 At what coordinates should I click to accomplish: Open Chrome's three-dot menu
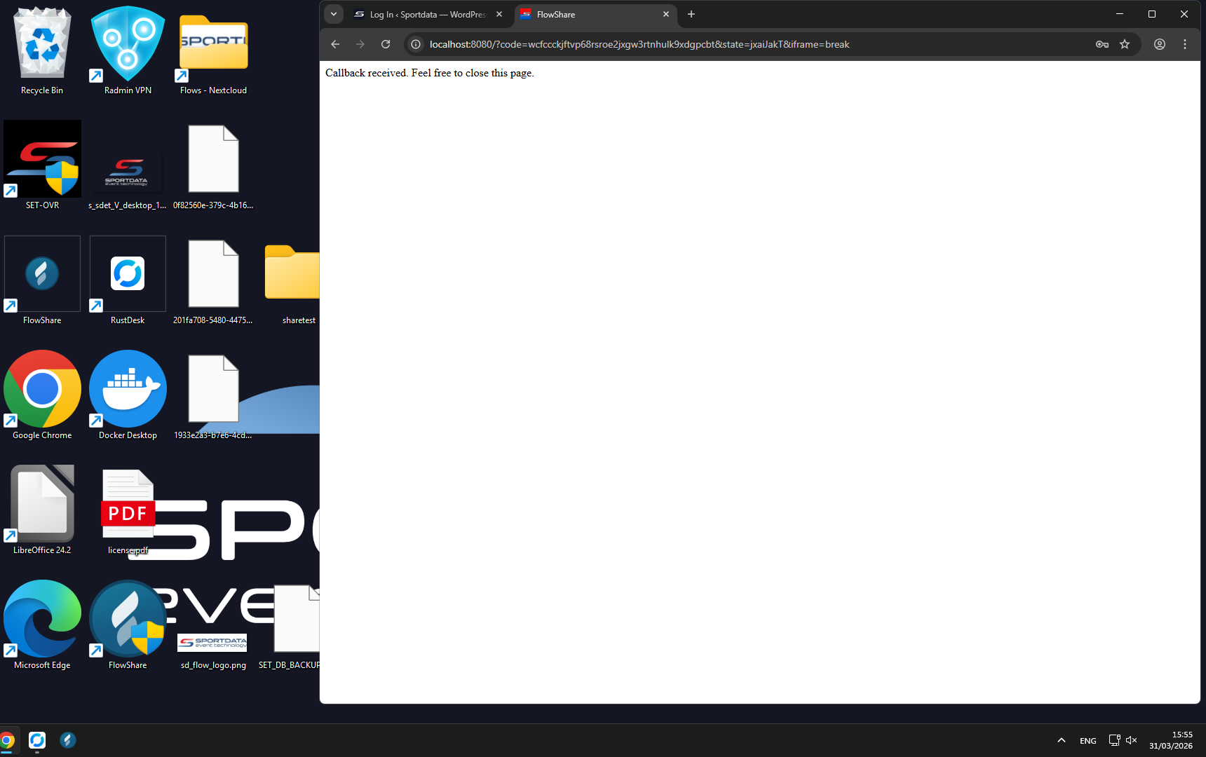[x=1185, y=44]
